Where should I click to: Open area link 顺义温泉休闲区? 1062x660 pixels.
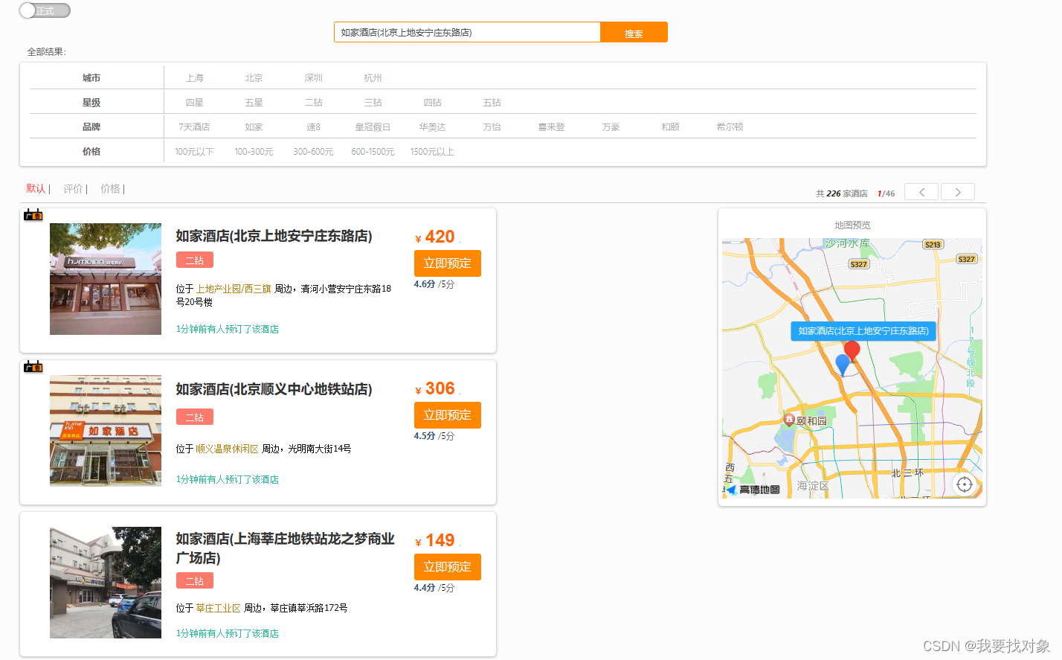(x=227, y=449)
